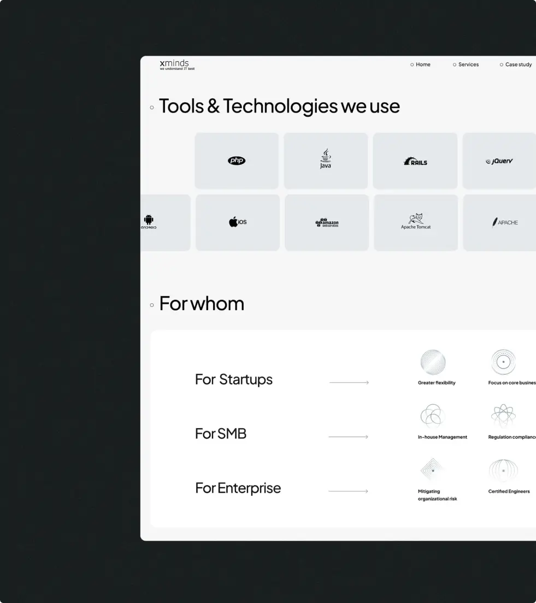The width and height of the screenshot is (536, 603).
Task: Click the xminds logo in the header
Action: [177, 64]
